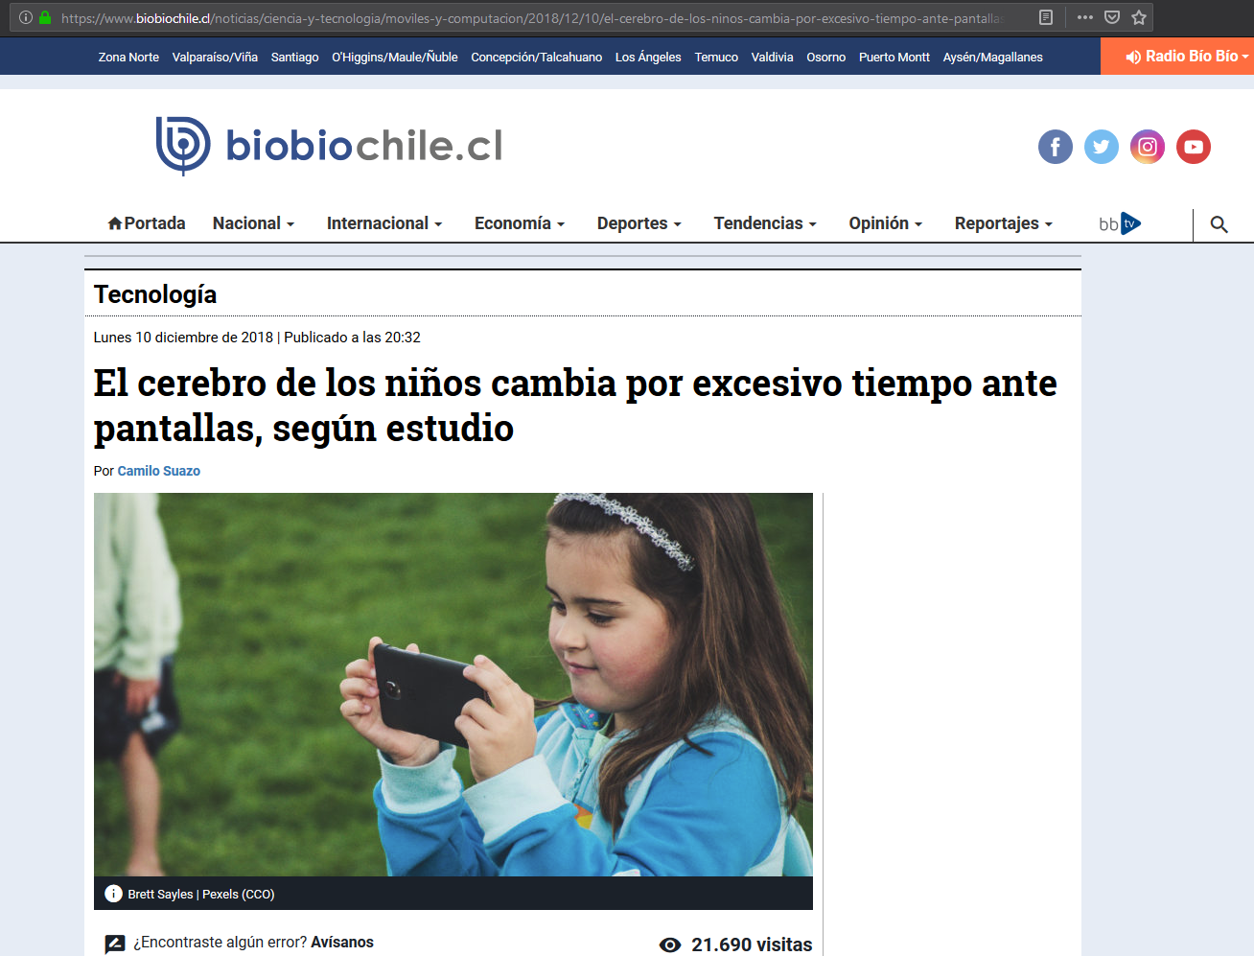The width and height of the screenshot is (1254, 956).
Task: Click Avísanos error report link
Action: (342, 942)
